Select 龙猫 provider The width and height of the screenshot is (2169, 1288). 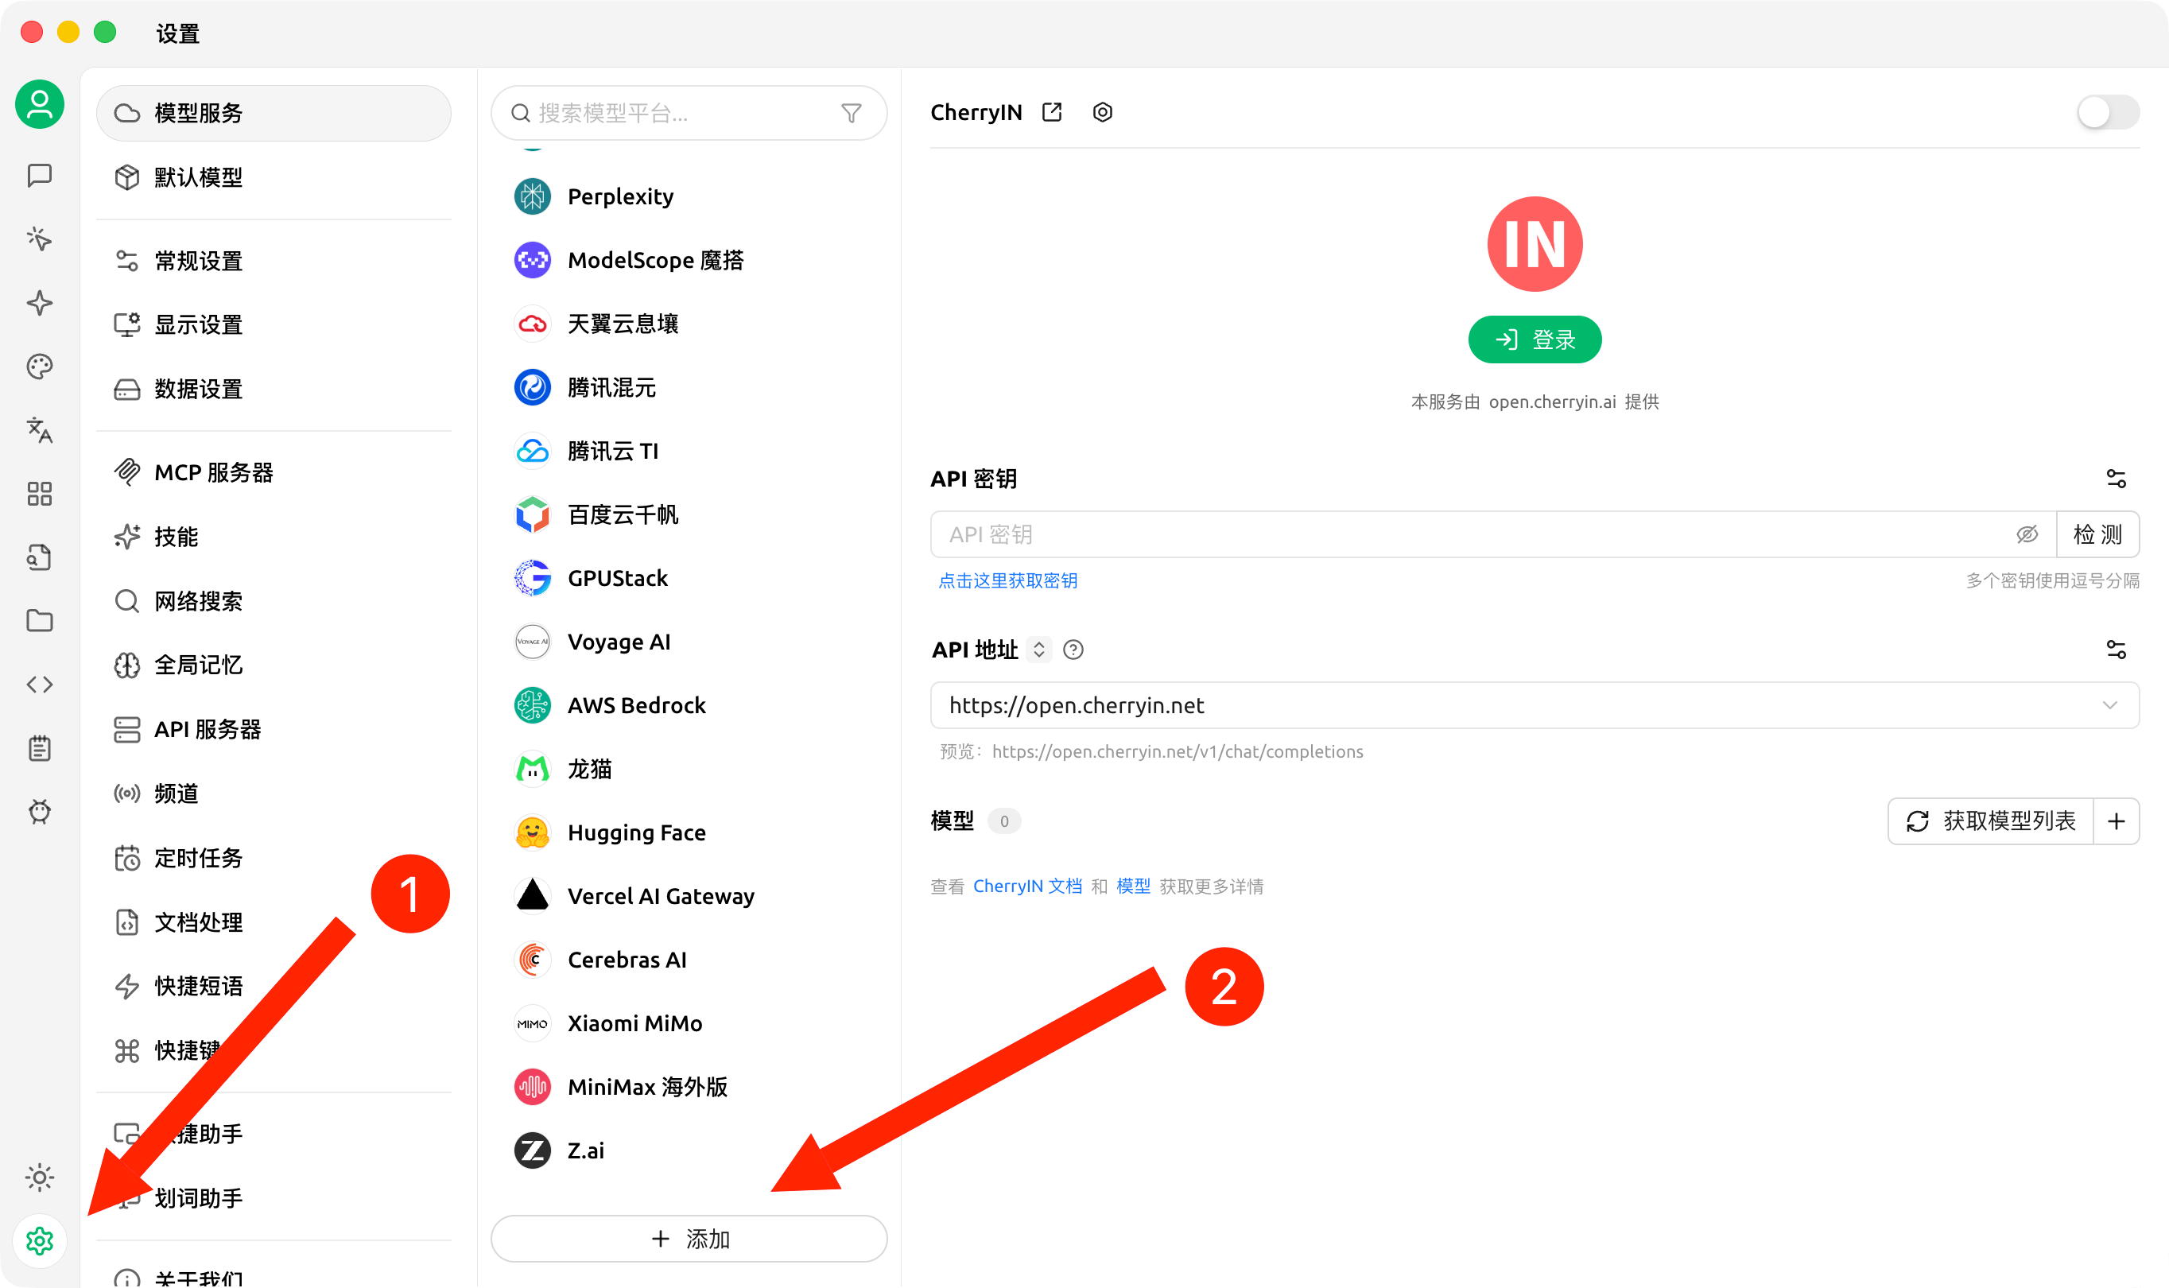689,769
